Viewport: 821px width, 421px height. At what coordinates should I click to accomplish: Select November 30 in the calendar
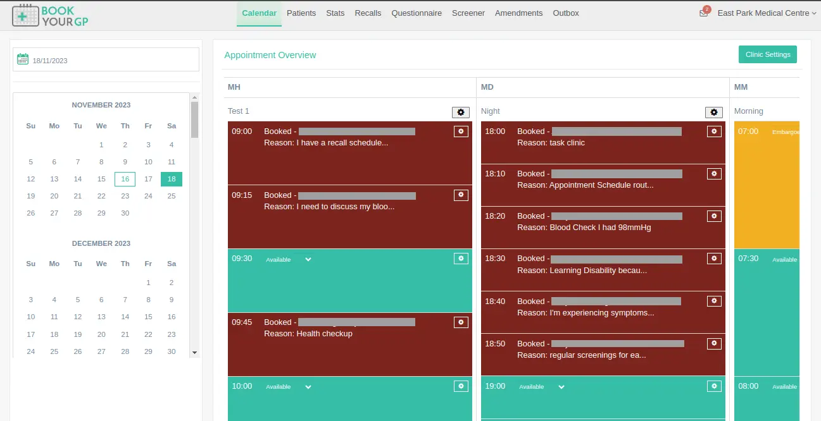125,213
